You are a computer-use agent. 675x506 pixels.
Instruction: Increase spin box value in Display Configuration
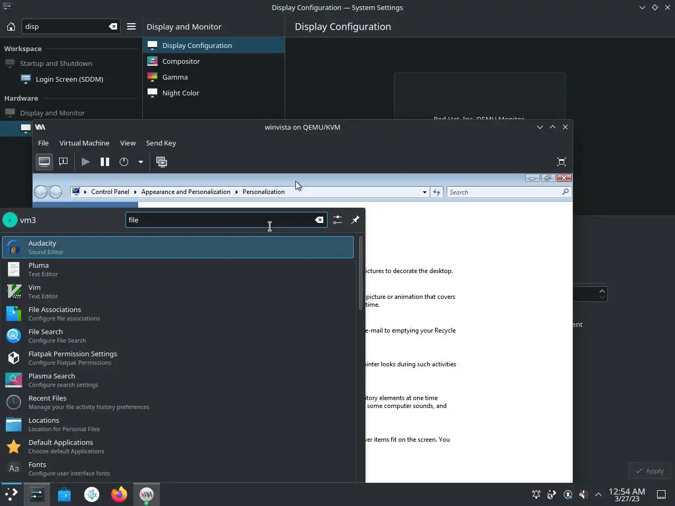(x=602, y=290)
